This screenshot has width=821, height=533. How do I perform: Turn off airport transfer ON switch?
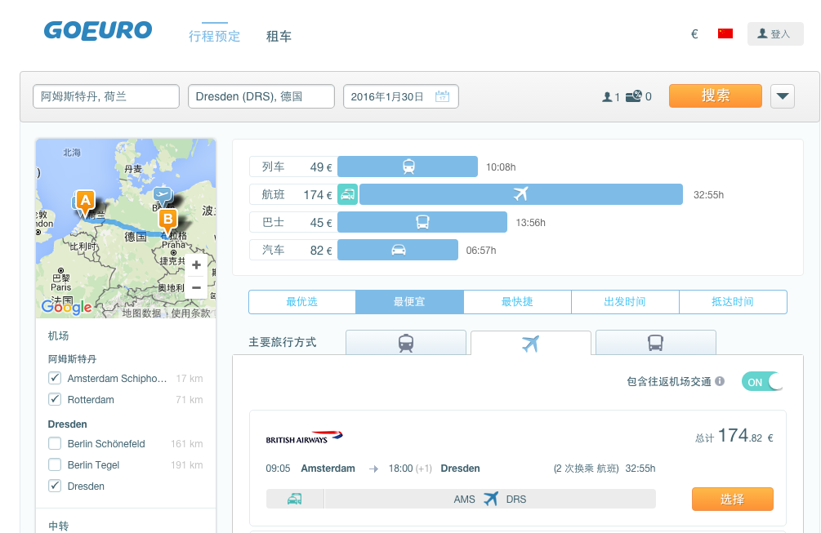(x=762, y=382)
